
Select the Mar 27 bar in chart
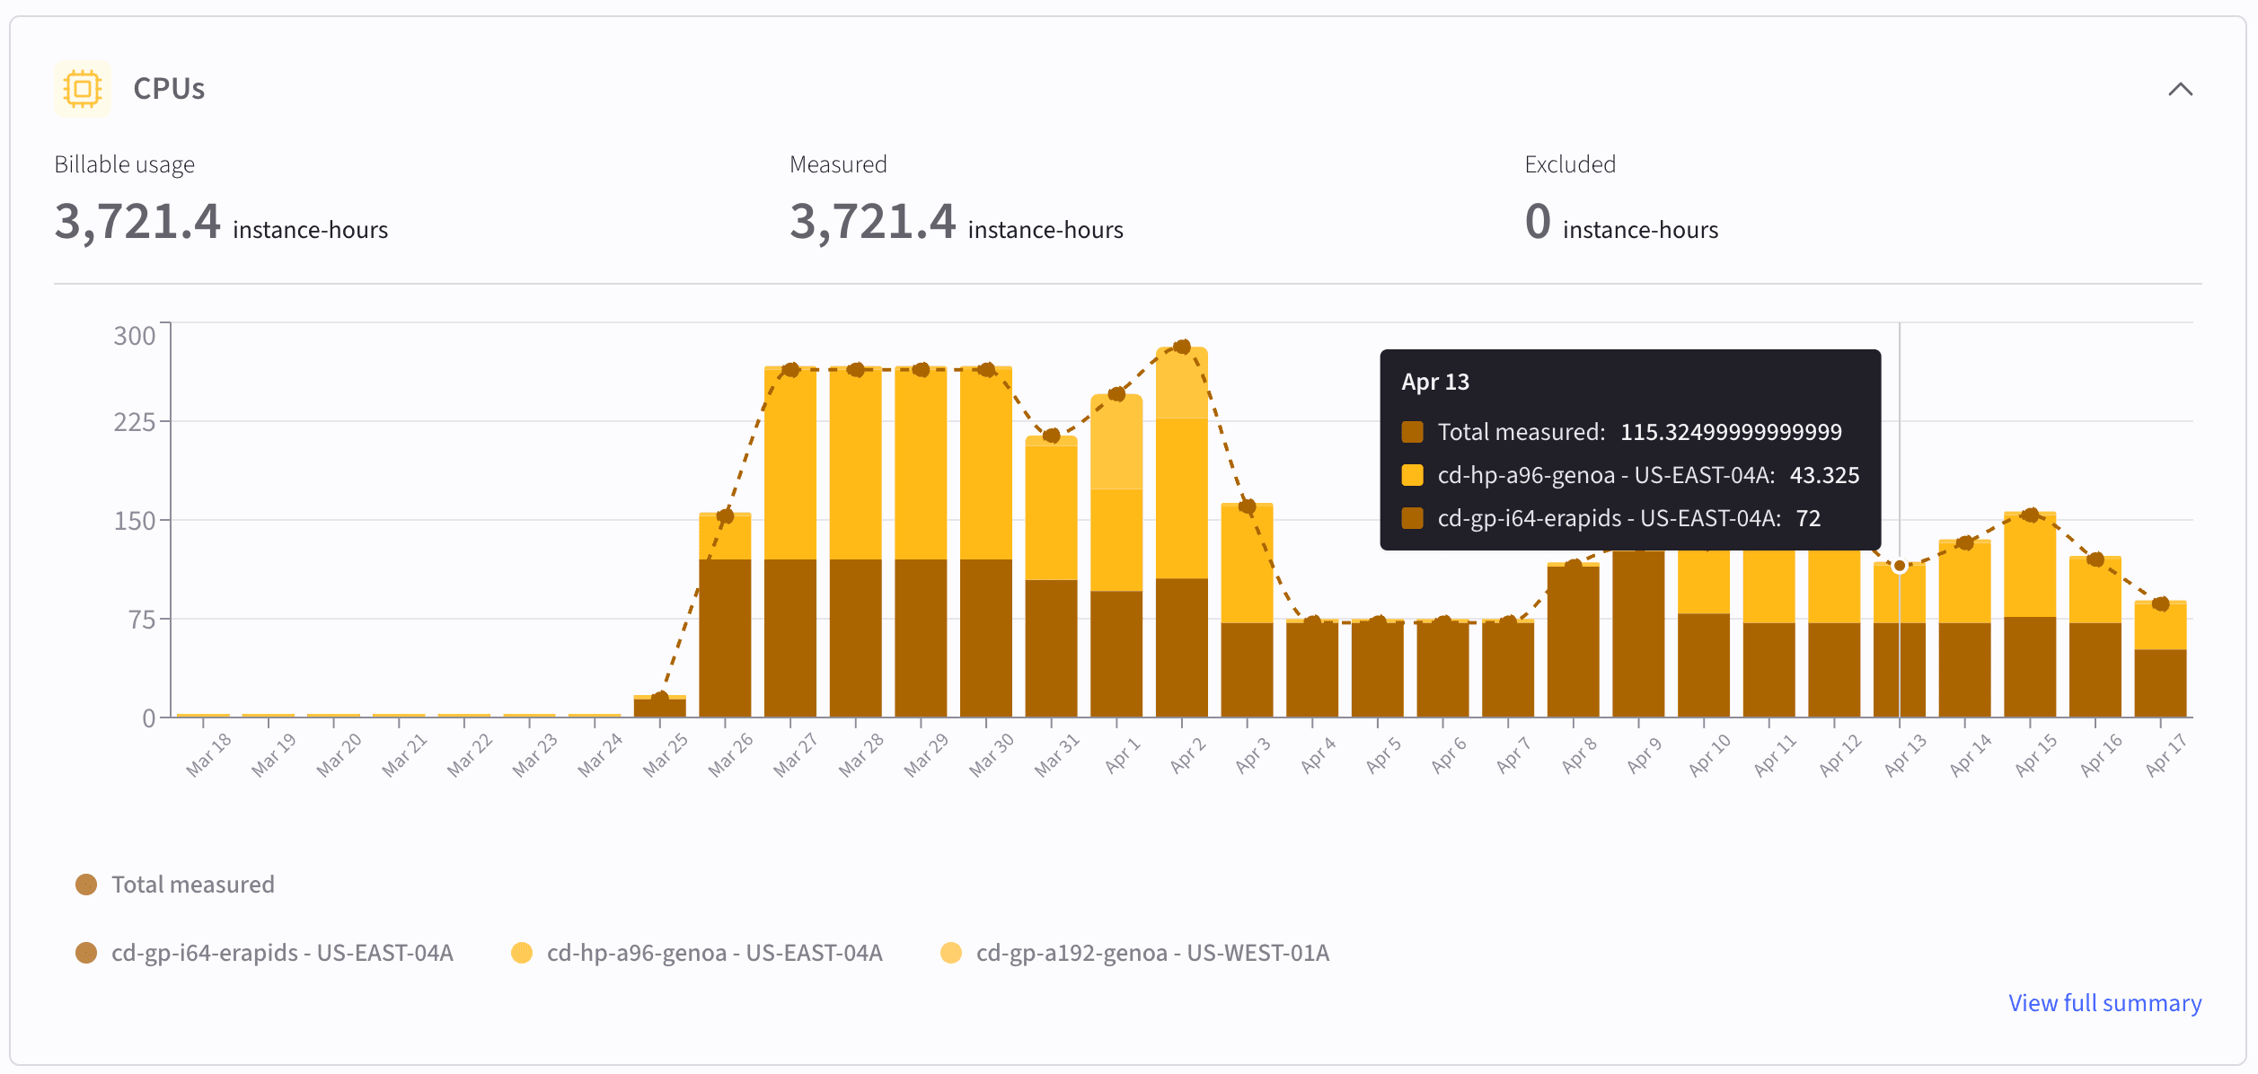[790, 541]
